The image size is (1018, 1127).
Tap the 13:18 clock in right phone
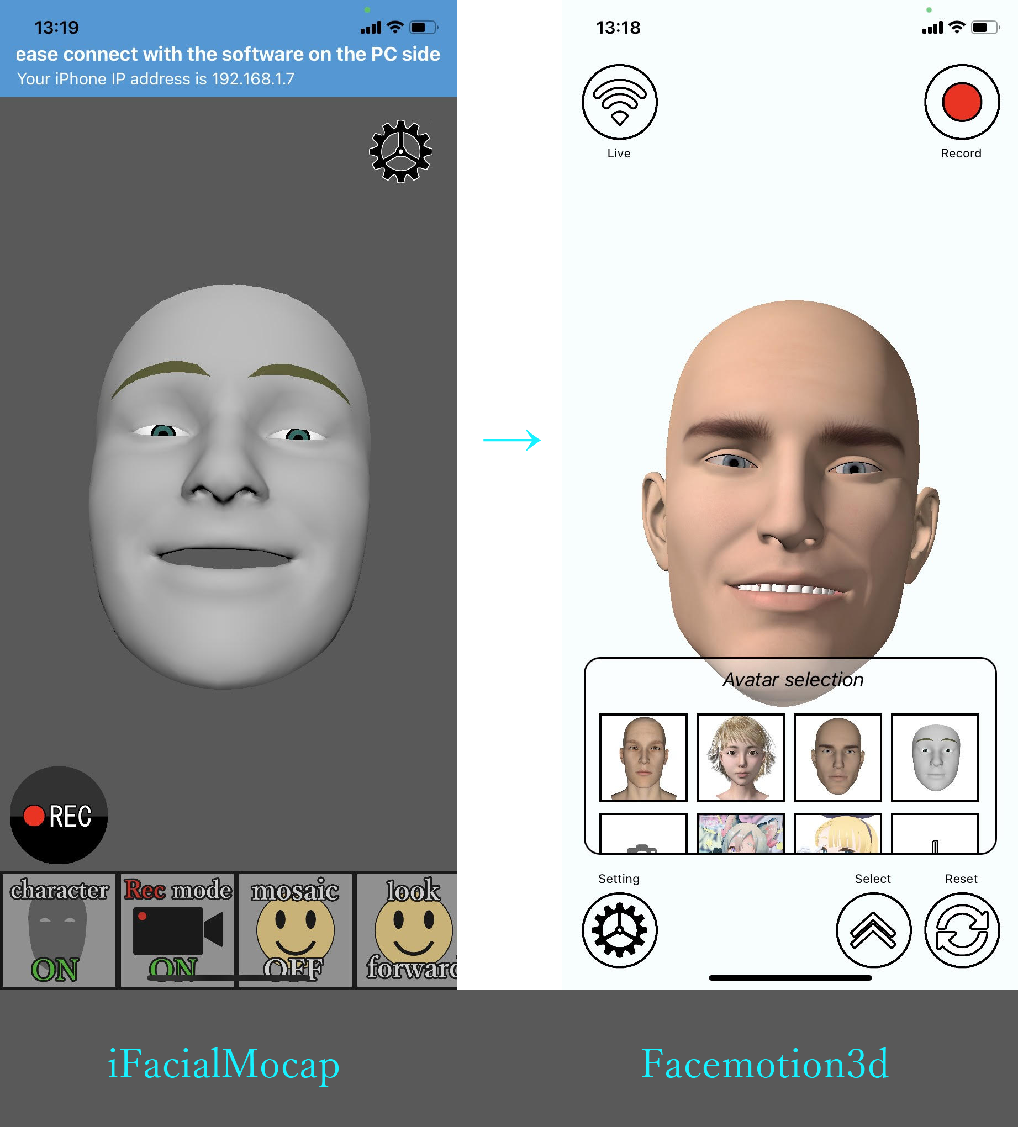point(619,28)
